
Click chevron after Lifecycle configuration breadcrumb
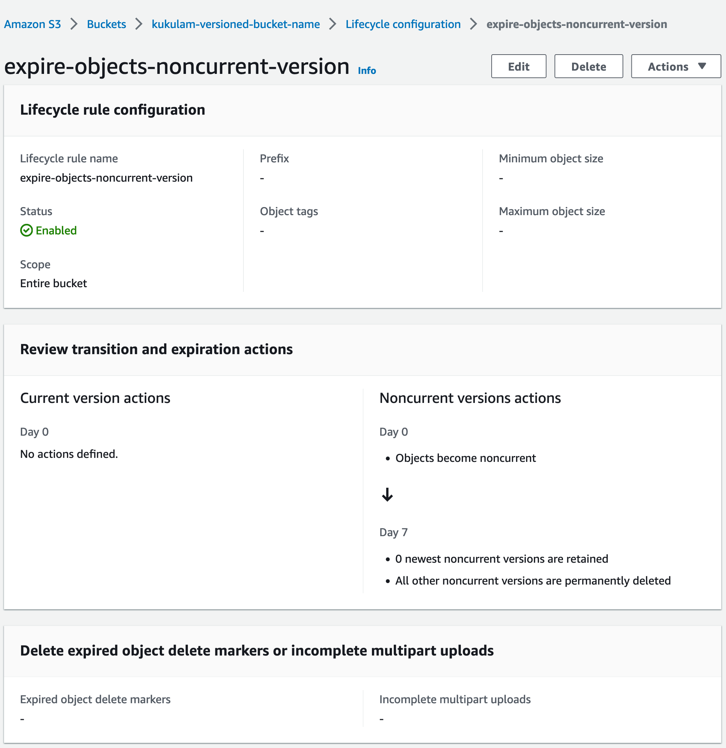point(473,24)
